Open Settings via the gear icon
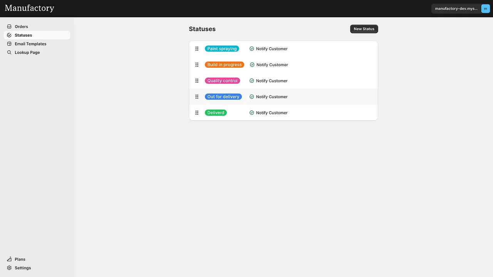The image size is (493, 277). tap(9, 268)
